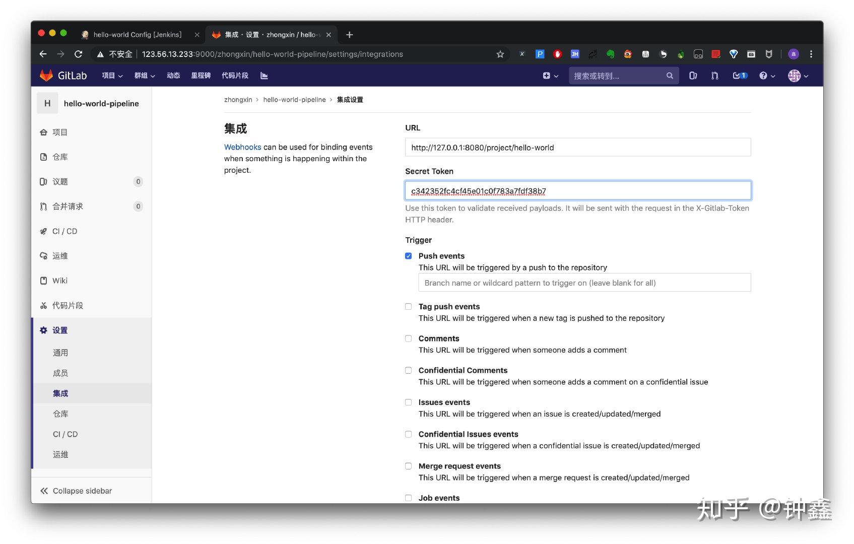
Task: Open the hello-world-pipeline project avatar H
Action: point(47,103)
